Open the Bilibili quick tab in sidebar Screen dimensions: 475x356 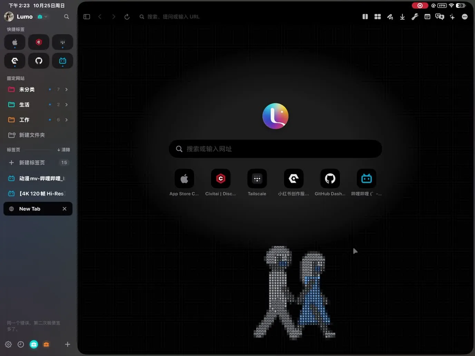(62, 61)
